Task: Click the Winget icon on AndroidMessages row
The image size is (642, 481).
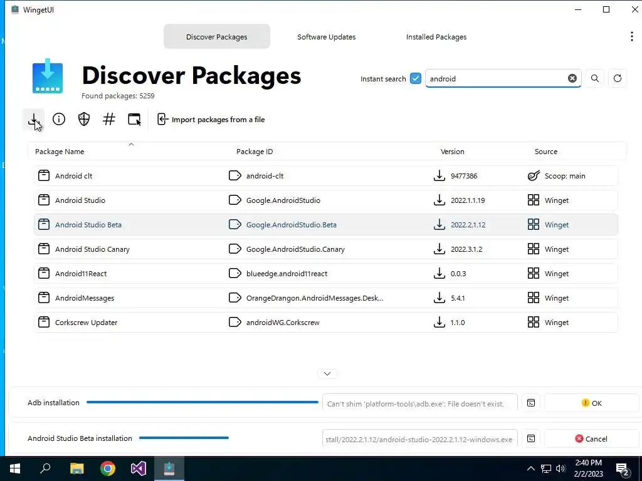Action: click(534, 297)
